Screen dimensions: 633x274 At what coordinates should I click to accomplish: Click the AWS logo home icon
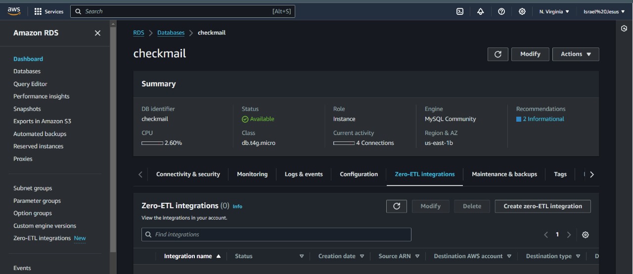click(14, 11)
